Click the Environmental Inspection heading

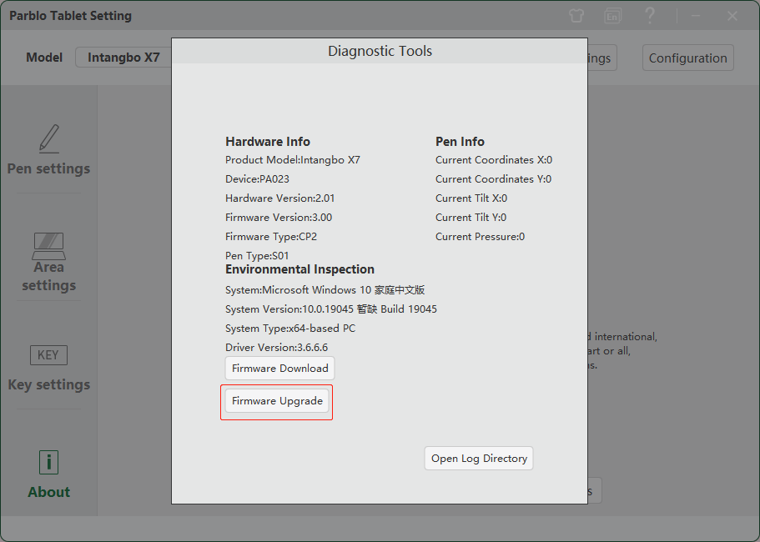pos(299,269)
